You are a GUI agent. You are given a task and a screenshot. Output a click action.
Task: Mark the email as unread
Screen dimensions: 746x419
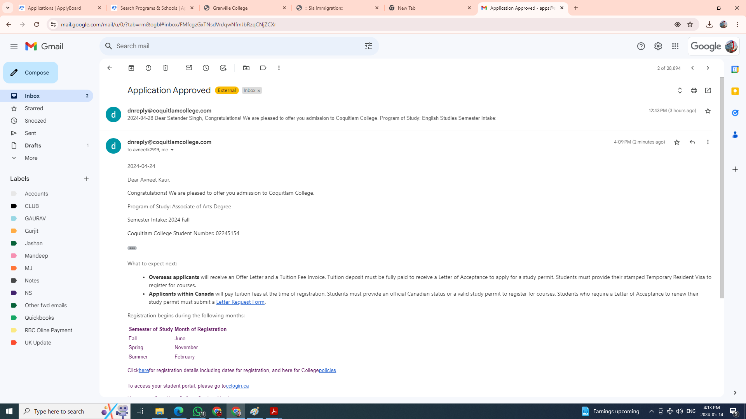click(189, 68)
